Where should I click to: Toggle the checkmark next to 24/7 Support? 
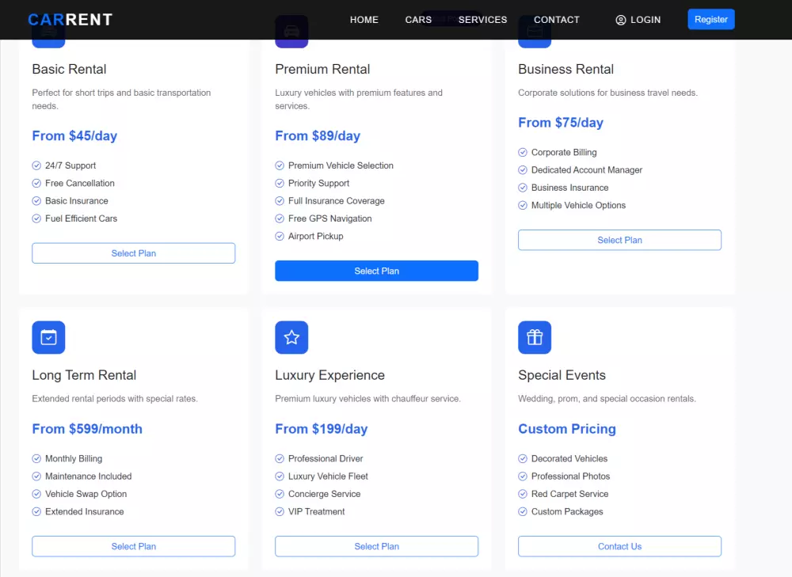point(36,165)
